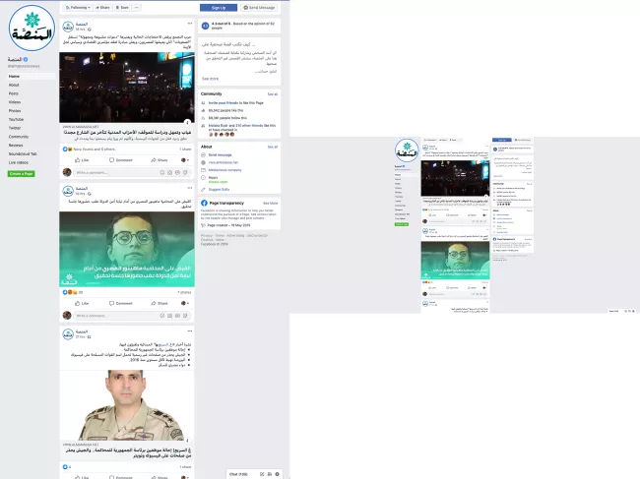The height and width of the screenshot is (479, 640).
Task: Comment on the green portrait image post
Action: (x=121, y=303)
